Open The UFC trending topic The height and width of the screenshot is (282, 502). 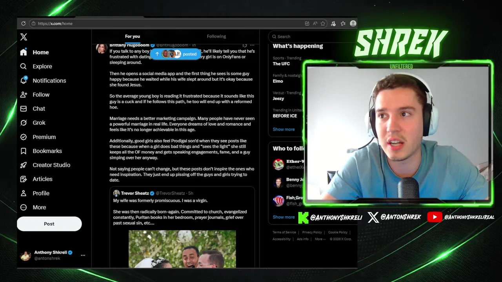pos(281,64)
